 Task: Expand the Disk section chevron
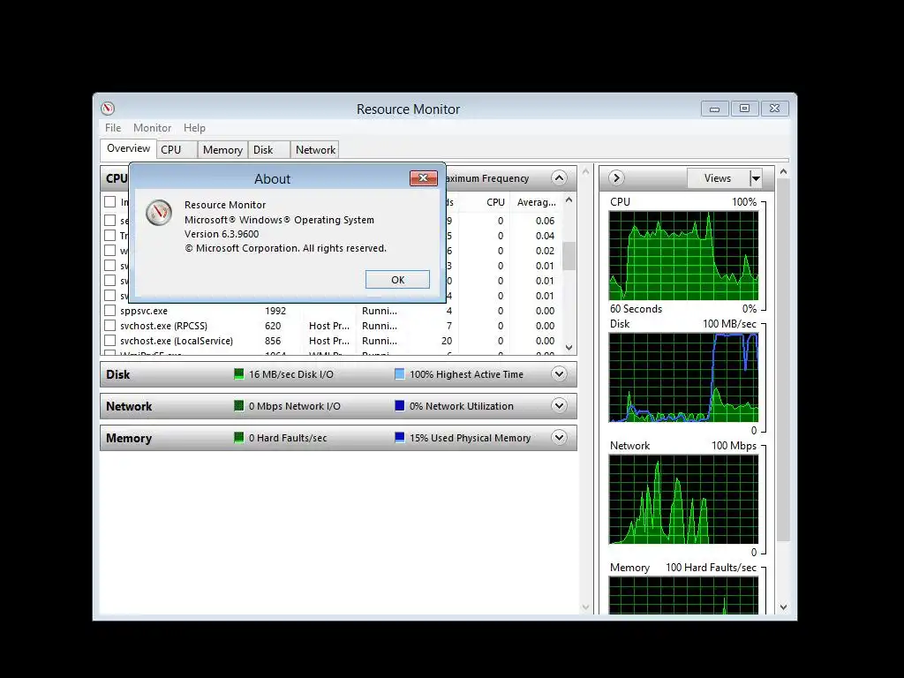coord(559,374)
